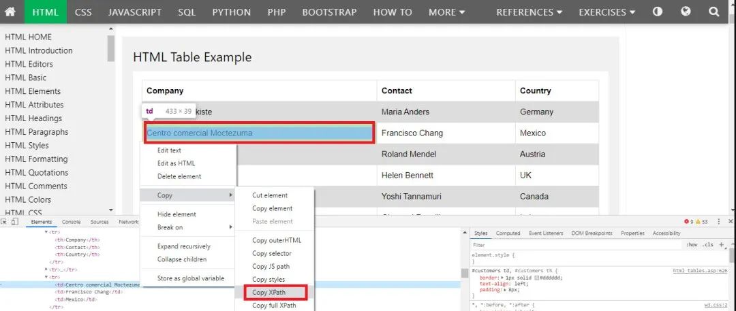Select Copy XPath from the submenu

point(269,293)
